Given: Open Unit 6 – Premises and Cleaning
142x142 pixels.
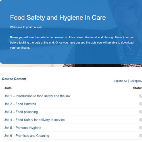Looking at the screenshot, I should click(26, 136).
